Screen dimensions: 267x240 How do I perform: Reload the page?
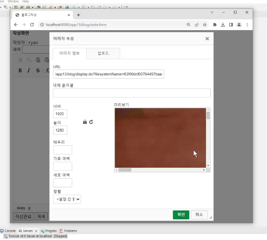coord(32,25)
